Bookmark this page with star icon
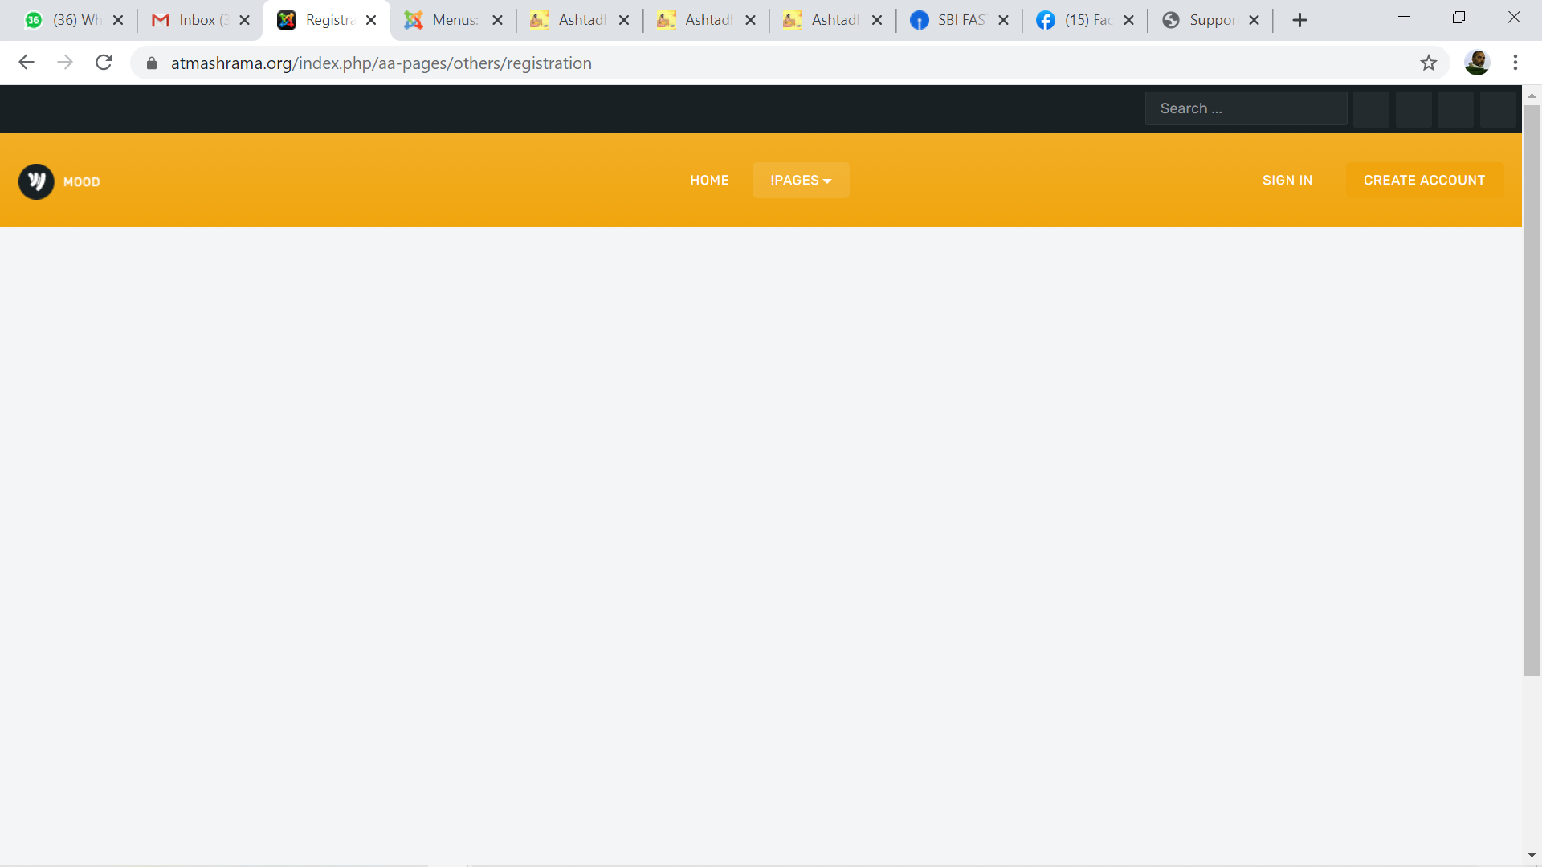 point(1428,63)
